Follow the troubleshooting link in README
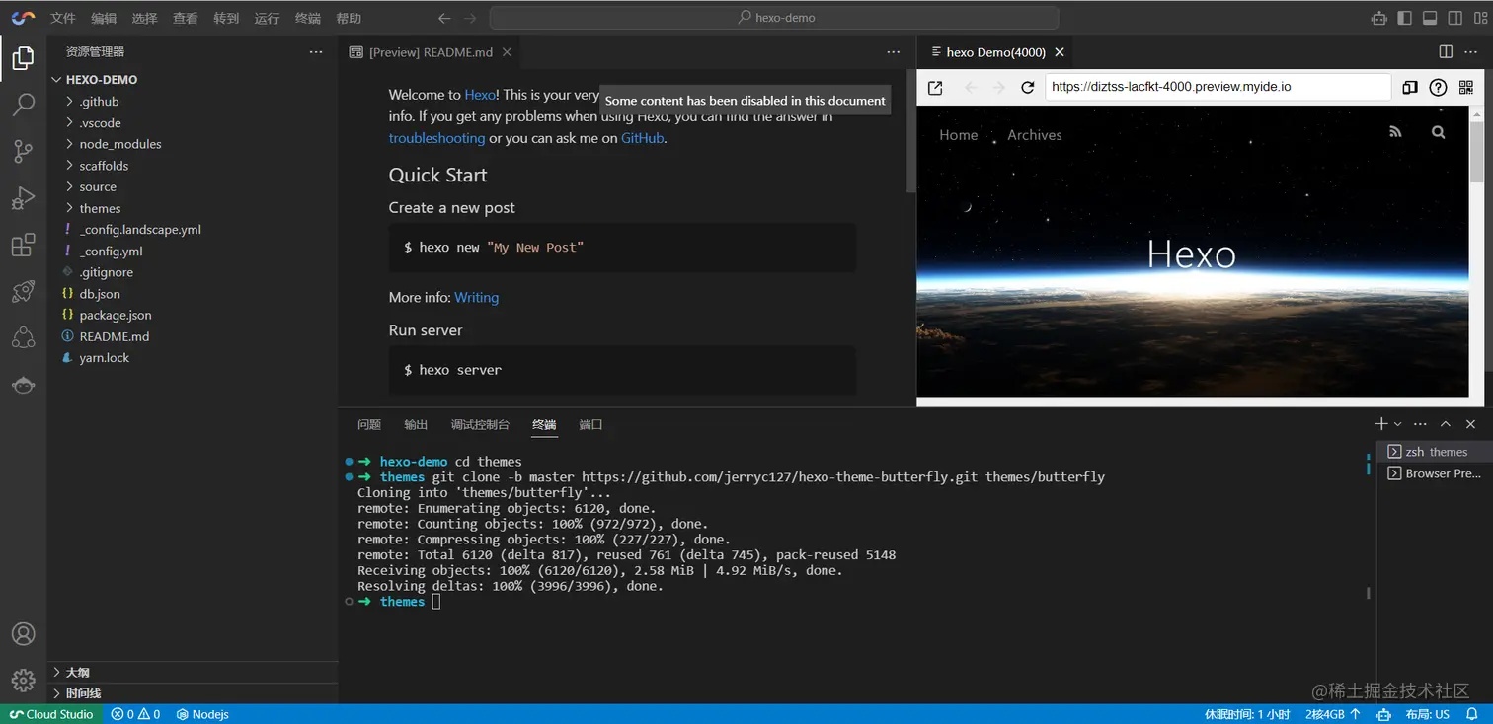The image size is (1493, 724). pyautogui.click(x=436, y=138)
